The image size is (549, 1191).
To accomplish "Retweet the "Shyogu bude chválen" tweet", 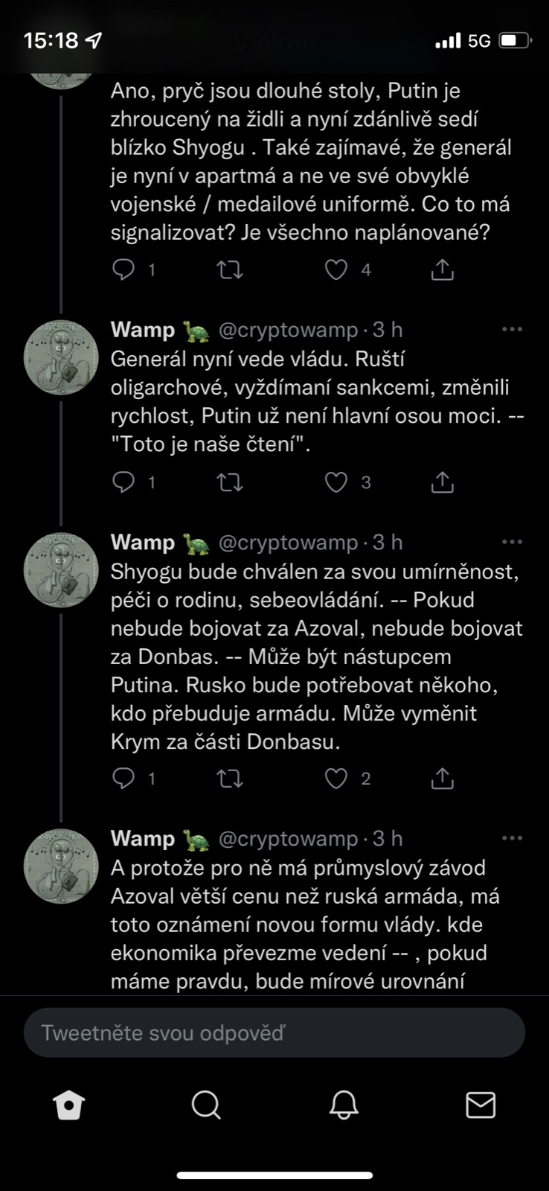I will point(230,779).
